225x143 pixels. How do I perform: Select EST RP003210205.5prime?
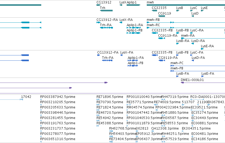click(x=58, y=102)
